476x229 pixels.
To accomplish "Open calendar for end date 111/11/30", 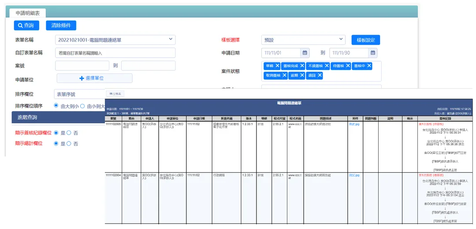I will [x=373, y=53].
